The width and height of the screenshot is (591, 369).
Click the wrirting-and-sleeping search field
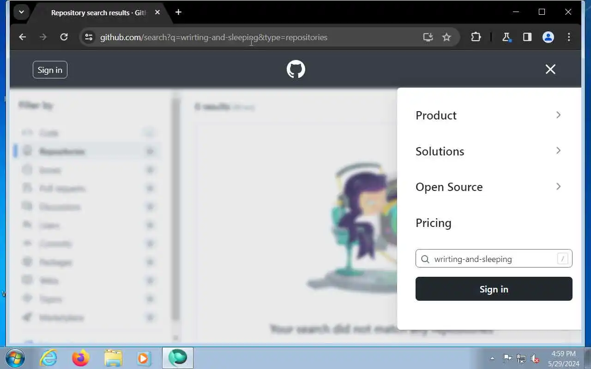[x=494, y=259]
